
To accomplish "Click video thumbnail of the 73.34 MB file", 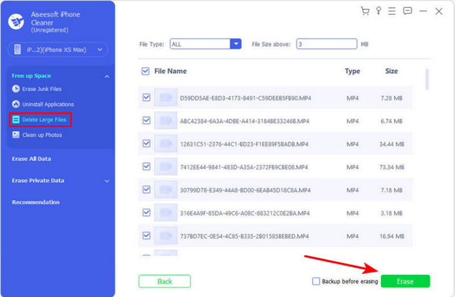I will (x=166, y=166).
